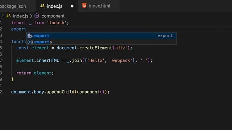This screenshot has height=130, width=232.
Task: Click the closing curly brace of function
Action: point(12,79)
